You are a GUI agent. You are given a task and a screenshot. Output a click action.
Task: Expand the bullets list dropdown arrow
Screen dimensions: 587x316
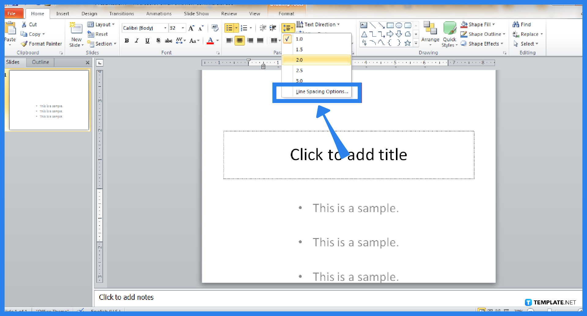236,28
